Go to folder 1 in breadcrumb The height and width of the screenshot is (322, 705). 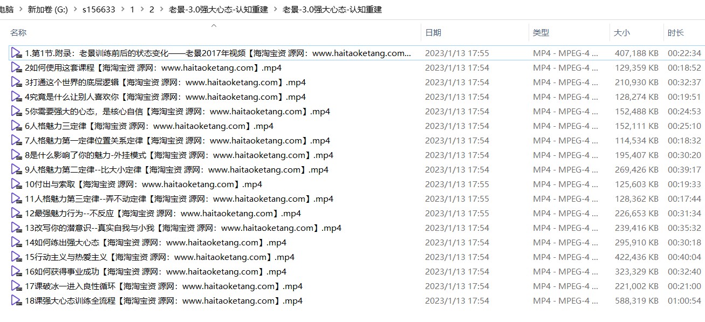coord(132,9)
